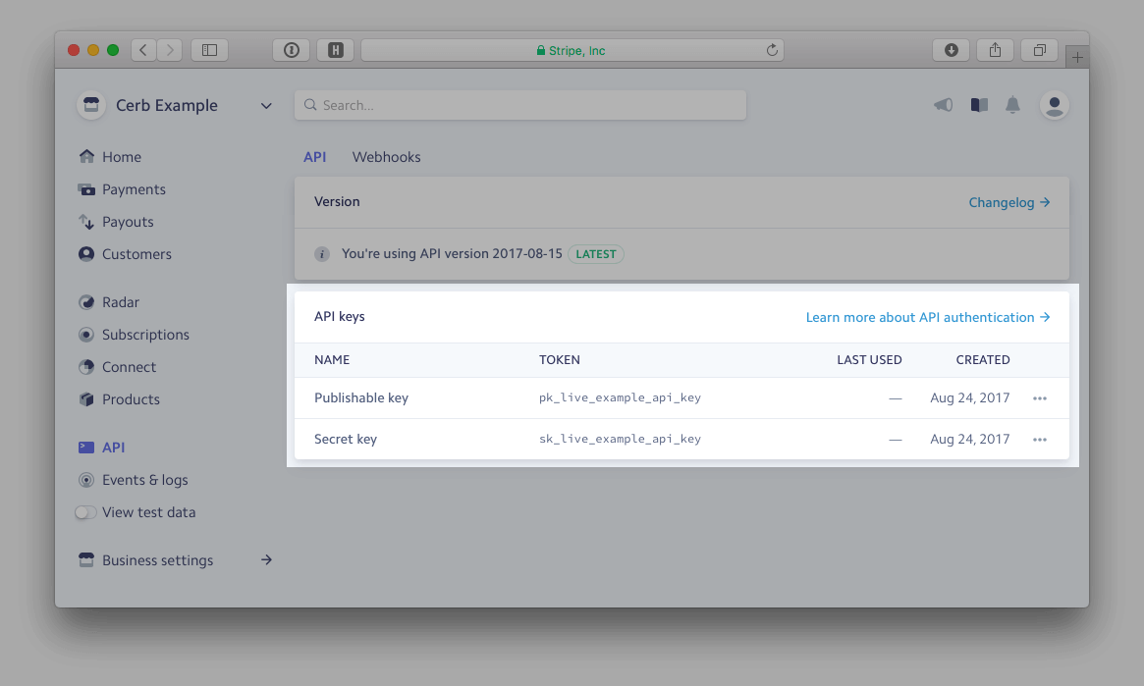Image resolution: width=1144 pixels, height=686 pixels.
Task: Click the API version info icon
Action: pyautogui.click(x=322, y=254)
